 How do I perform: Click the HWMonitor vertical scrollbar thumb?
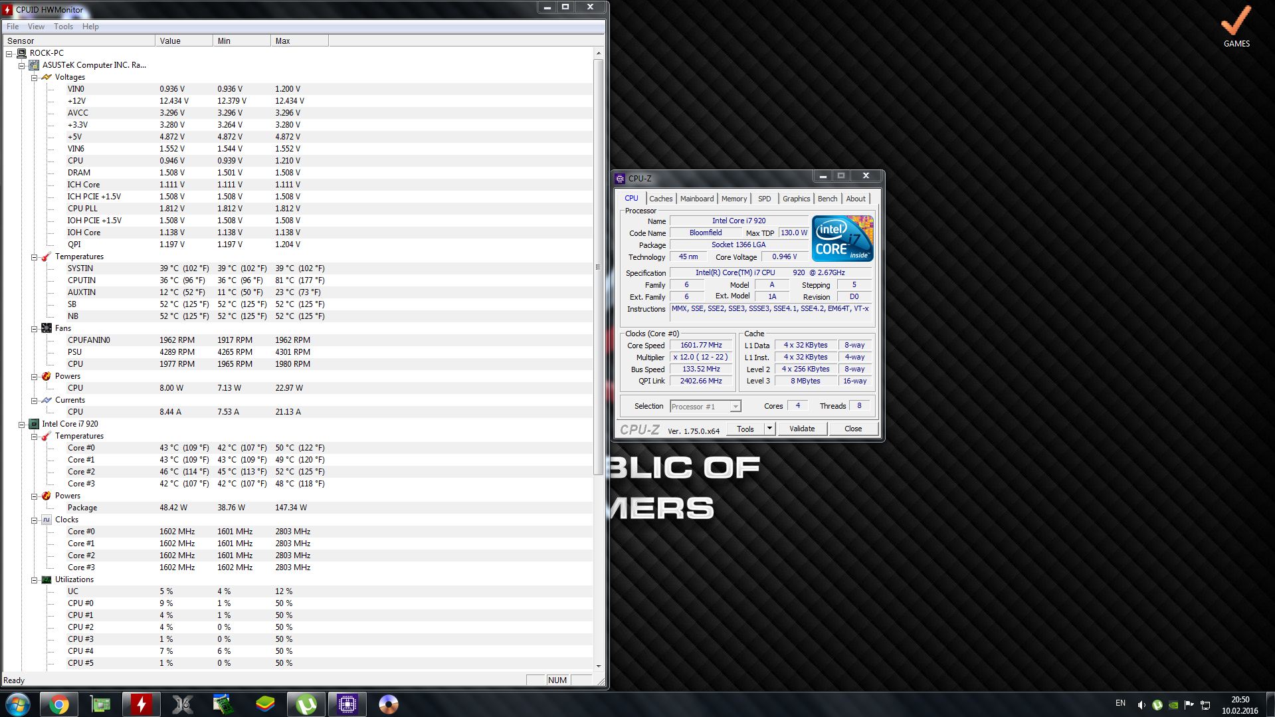pyautogui.click(x=598, y=267)
